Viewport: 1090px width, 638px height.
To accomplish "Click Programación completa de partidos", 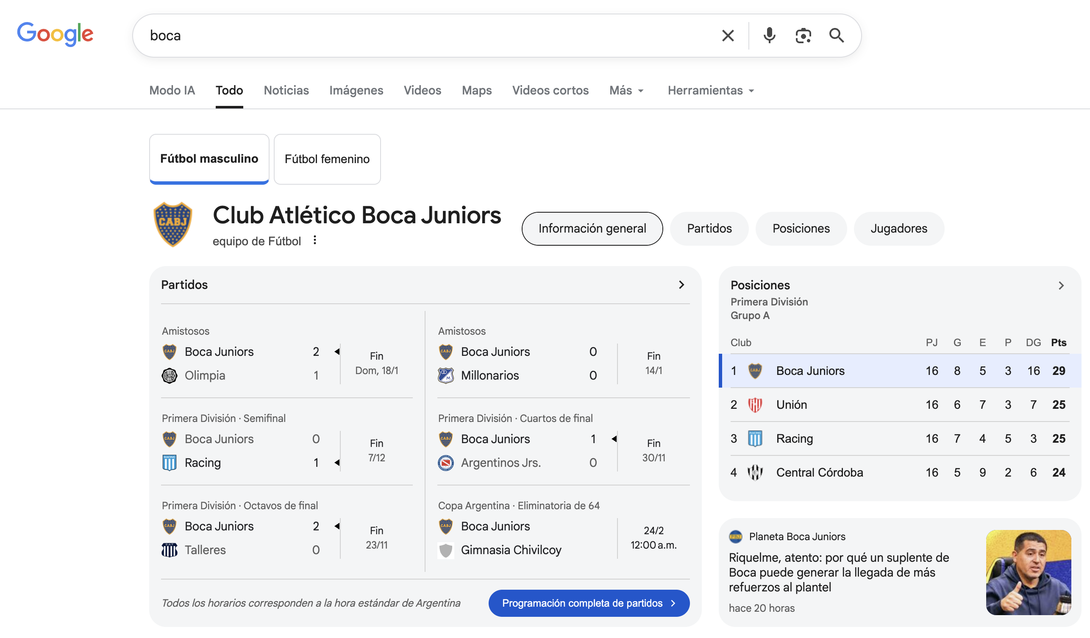I will pyautogui.click(x=588, y=603).
